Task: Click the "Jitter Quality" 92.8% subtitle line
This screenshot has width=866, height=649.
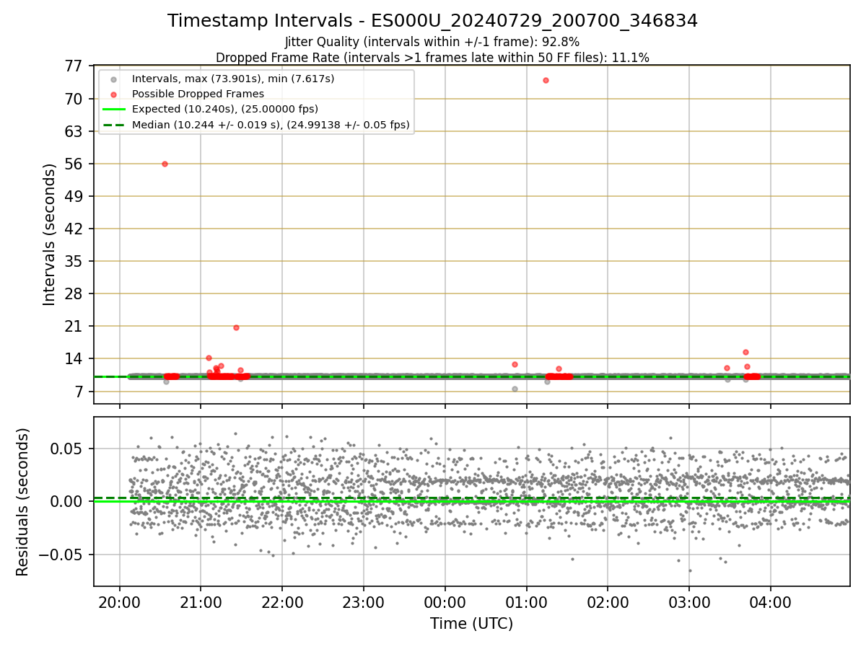Action: coord(432,42)
